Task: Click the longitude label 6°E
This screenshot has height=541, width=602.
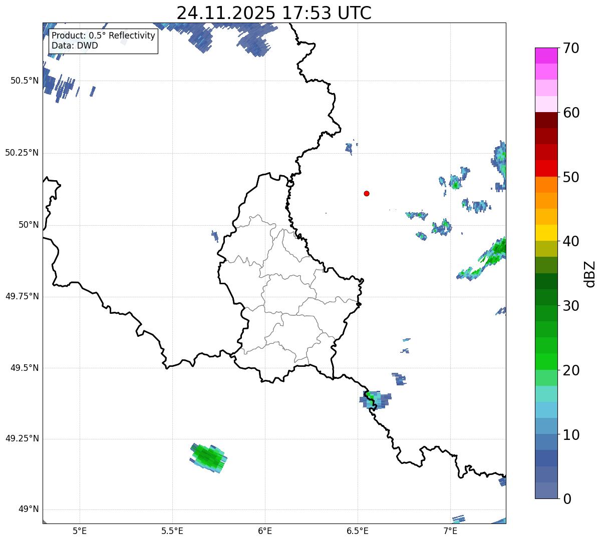Action: pyautogui.click(x=265, y=531)
